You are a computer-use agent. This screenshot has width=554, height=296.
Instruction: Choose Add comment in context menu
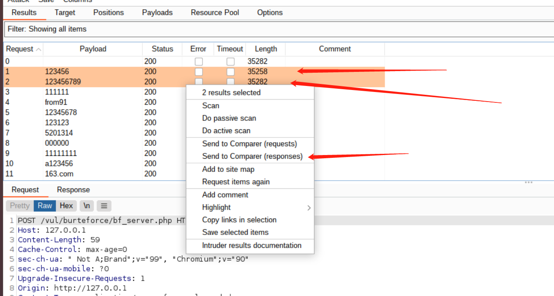(250, 195)
